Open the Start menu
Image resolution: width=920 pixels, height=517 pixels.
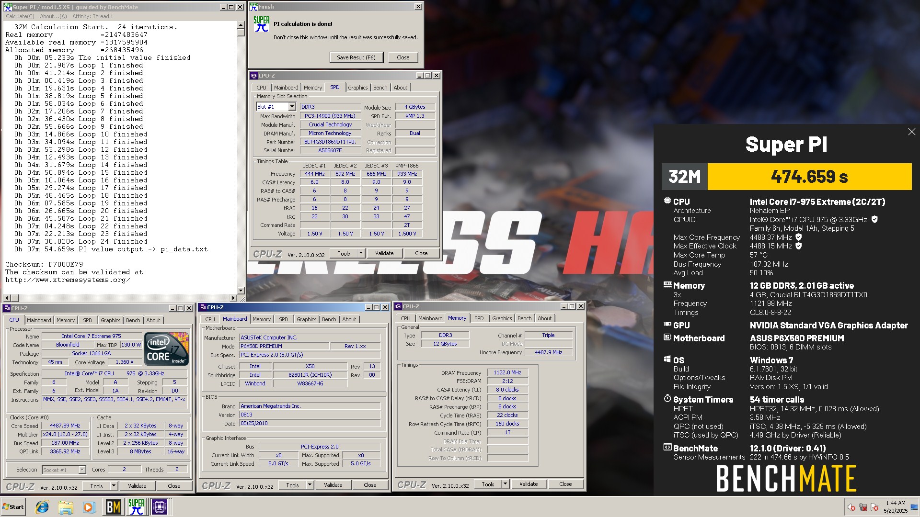[13, 507]
